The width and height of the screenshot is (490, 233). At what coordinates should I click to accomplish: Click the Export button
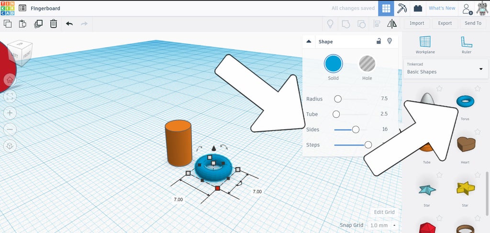point(445,23)
